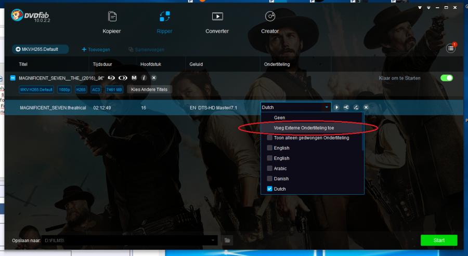Open the MKV.H265.Default profile selector
Image resolution: width=468 pixels, height=256 pixels.
(x=40, y=49)
